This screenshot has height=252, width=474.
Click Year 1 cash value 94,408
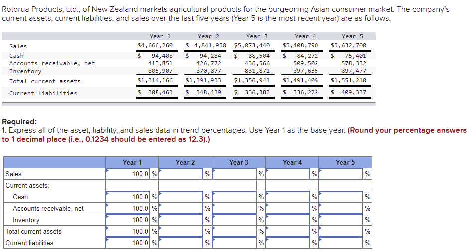pos(162,56)
